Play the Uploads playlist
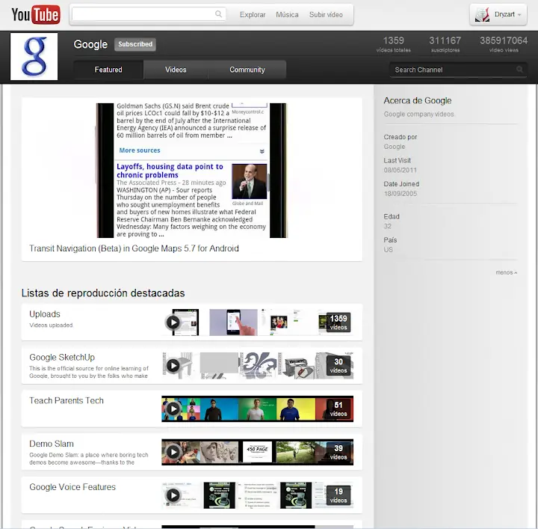Image resolution: width=538 pixels, height=529 pixels. pos(173,322)
